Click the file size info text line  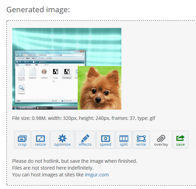tap(84, 118)
